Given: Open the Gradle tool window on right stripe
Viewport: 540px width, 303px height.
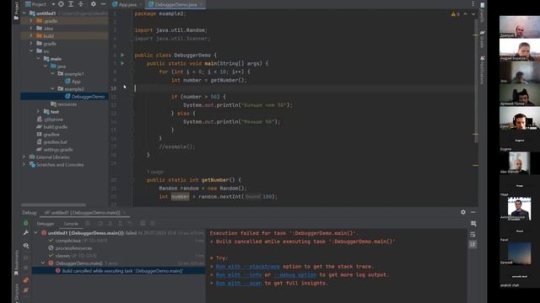Looking at the screenshot, I should pyautogui.click(x=482, y=39).
